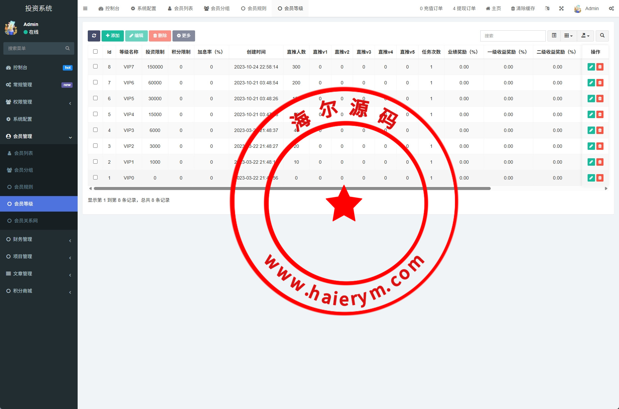Expand the 财务管理 sidebar menu
This screenshot has width=619, height=409.
(x=39, y=239)
